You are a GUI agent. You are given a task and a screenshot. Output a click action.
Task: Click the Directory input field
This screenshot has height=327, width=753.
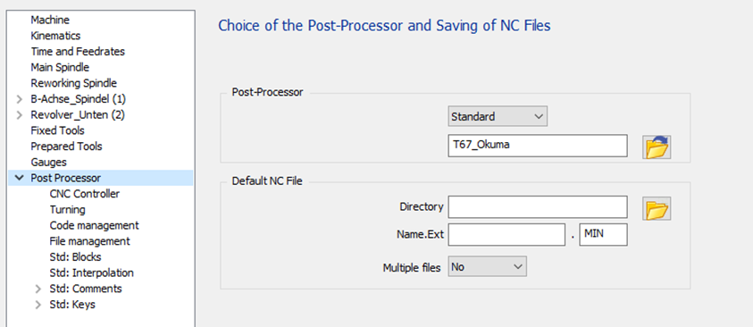point(538,207)
